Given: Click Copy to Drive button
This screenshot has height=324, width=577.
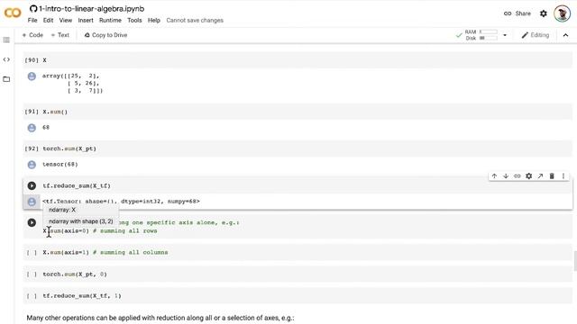Looking at the screenshot, I should [106, 35].
